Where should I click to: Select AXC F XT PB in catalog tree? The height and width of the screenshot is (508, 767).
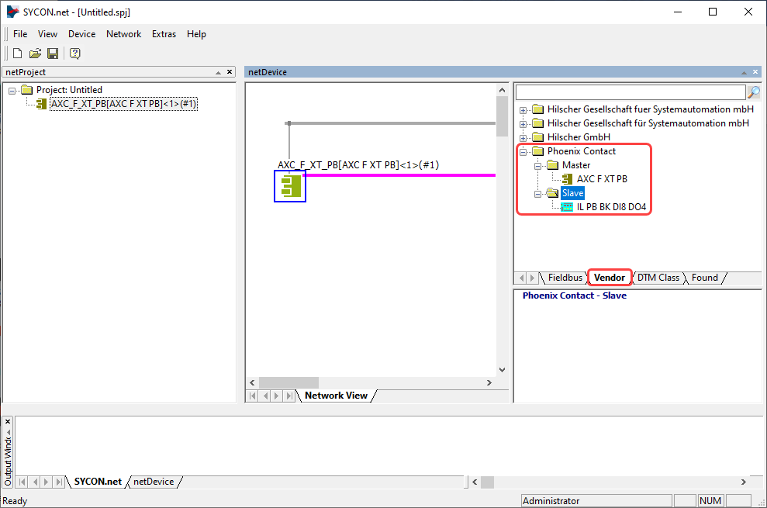[x=602, y=179]
